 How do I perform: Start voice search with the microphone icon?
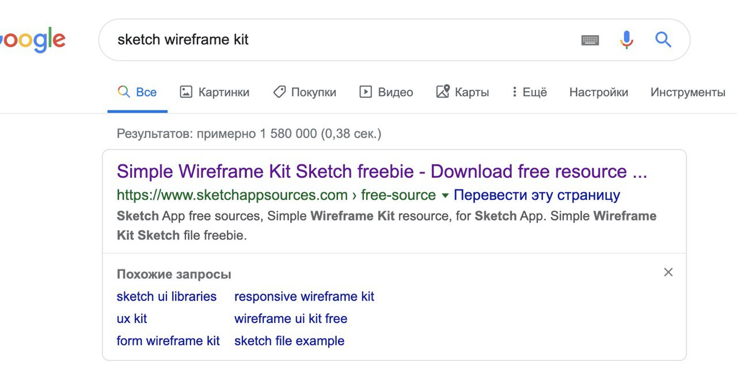pyautogui.click(x=626, y=40)
